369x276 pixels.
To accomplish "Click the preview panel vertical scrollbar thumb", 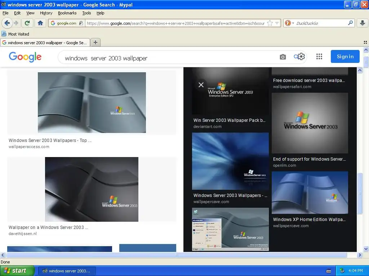I will (360, 193).
